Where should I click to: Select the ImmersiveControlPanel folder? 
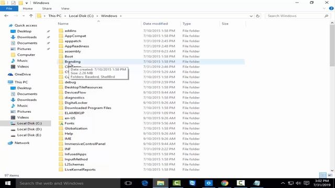coord(85,144)
